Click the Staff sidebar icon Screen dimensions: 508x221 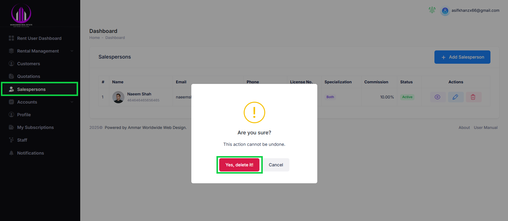pos(12,140)
